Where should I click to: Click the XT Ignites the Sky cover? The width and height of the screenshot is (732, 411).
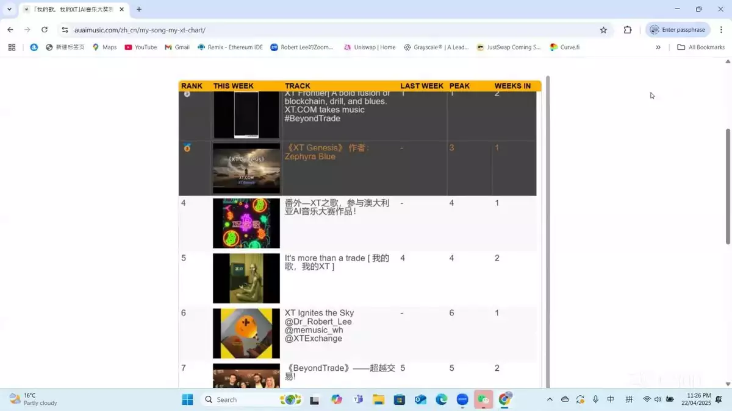(246, 333)
